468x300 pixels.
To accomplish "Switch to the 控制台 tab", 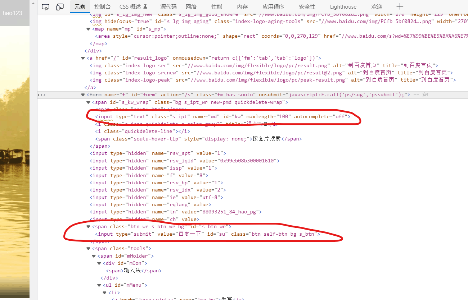I will [x=102, y=7].
